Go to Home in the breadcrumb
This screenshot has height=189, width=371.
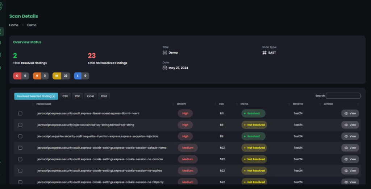pyautogui.click(x=14, y=25)
